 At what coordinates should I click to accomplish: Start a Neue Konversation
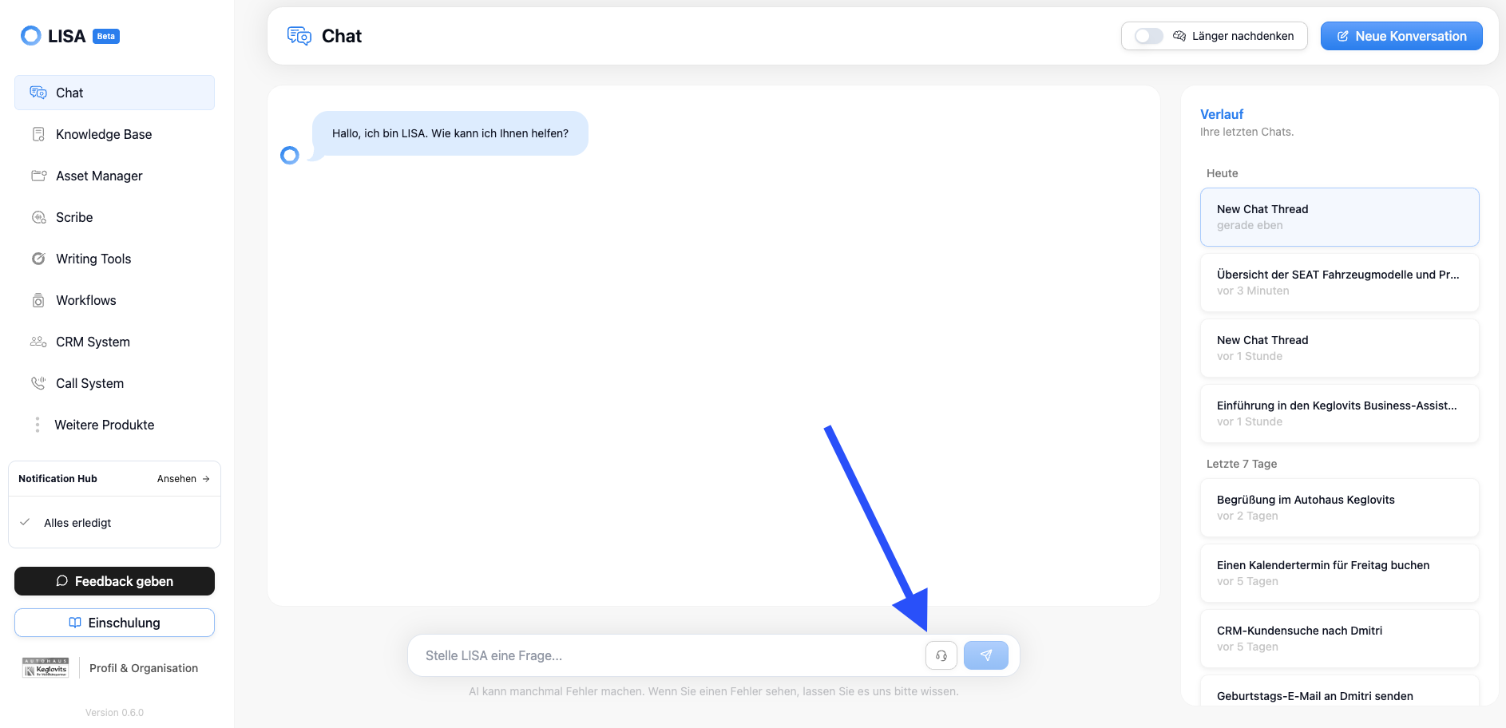pyautogui.click(x=1401, y=36)
